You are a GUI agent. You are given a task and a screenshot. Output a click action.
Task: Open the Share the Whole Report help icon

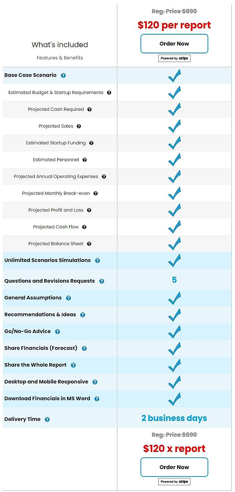(73, 365)
